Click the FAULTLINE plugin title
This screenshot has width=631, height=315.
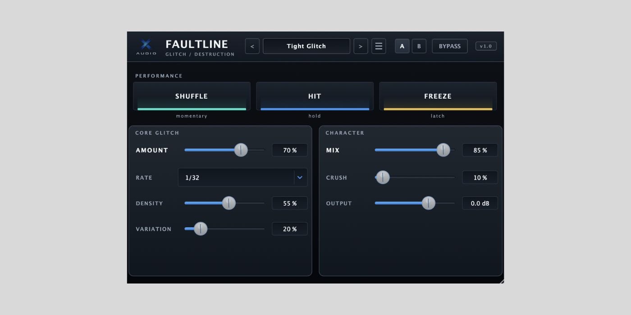(x=197, y=44)
